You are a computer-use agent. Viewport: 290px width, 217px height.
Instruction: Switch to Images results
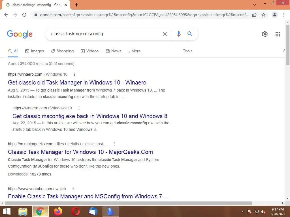(35, 51)
